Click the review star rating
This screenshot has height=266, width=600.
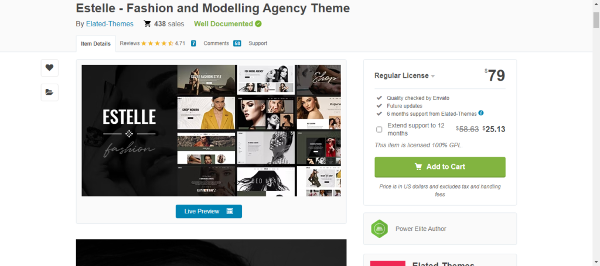point(157,43)
